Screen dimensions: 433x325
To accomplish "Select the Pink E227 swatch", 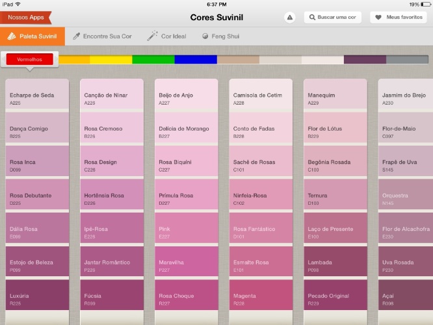I will (x=187, y=227).
